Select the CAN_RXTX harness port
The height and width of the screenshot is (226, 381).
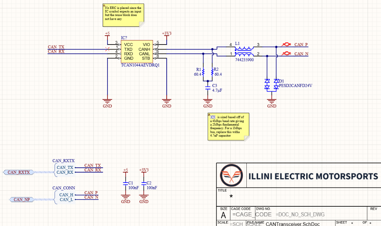tap(19, 172)
